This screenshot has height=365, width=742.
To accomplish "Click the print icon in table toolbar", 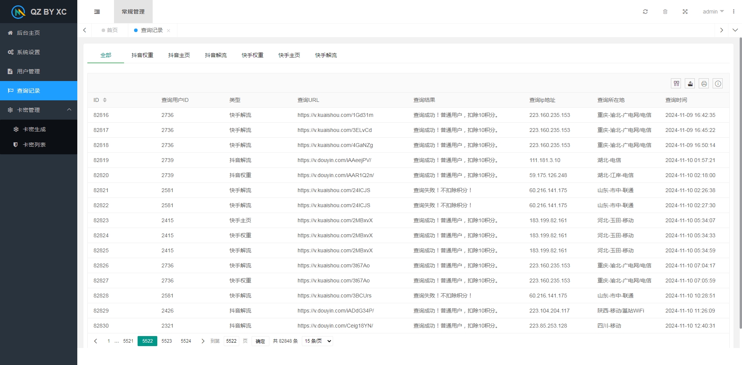I will [704, 84].
